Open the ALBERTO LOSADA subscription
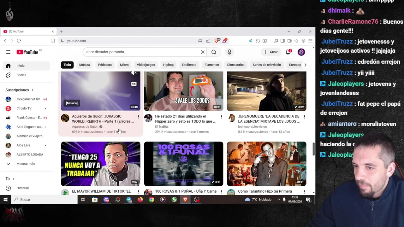This screenshot has width=404, height=227. [27, 154]
